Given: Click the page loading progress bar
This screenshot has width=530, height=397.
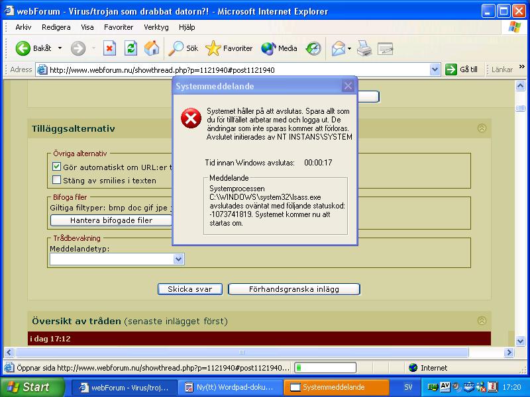Looking at the screenshot, I should [325, 368].
